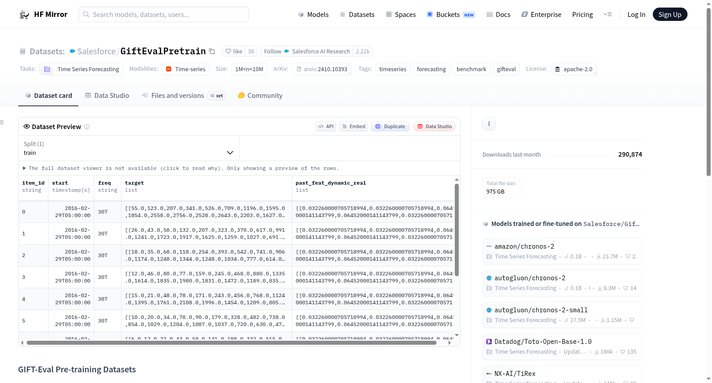Click the Duplicate button
Image resolution: width=712 pixels, height=383 pixels.
[x=390, y=127]
